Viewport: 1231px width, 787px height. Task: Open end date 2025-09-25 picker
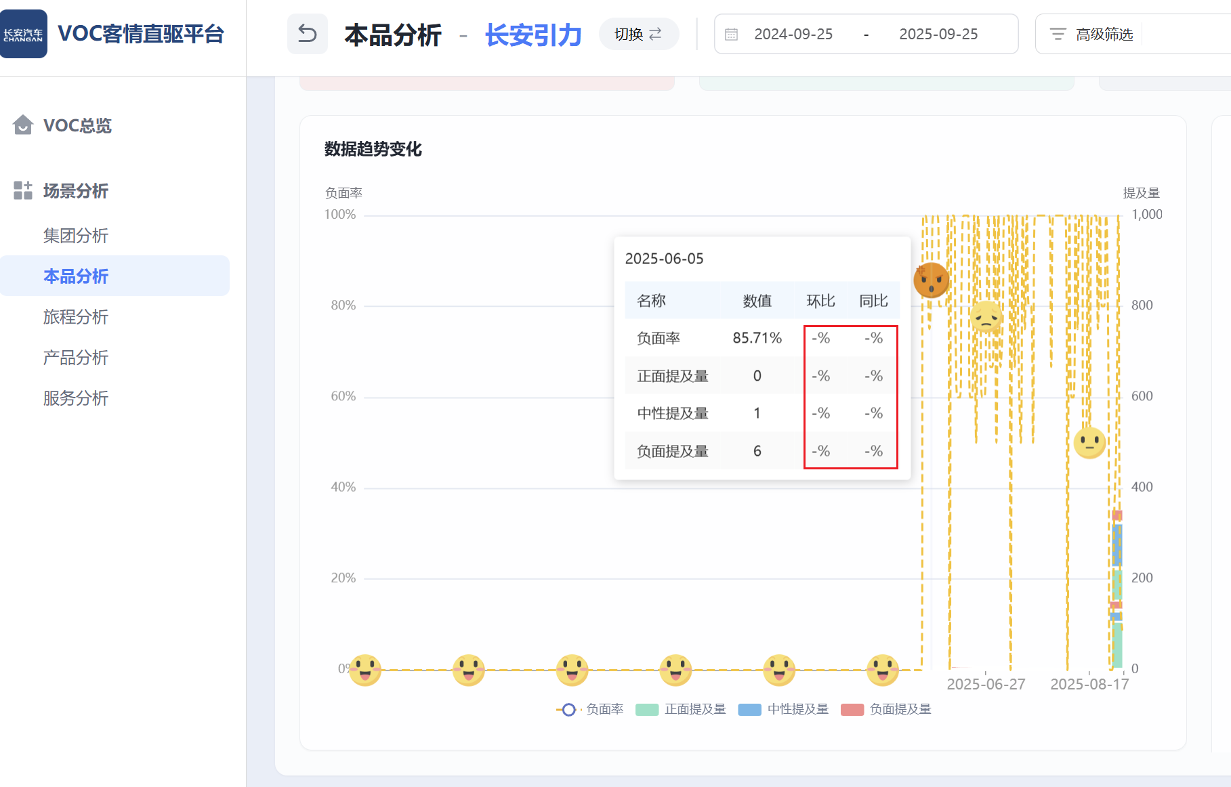pos(938,35)
